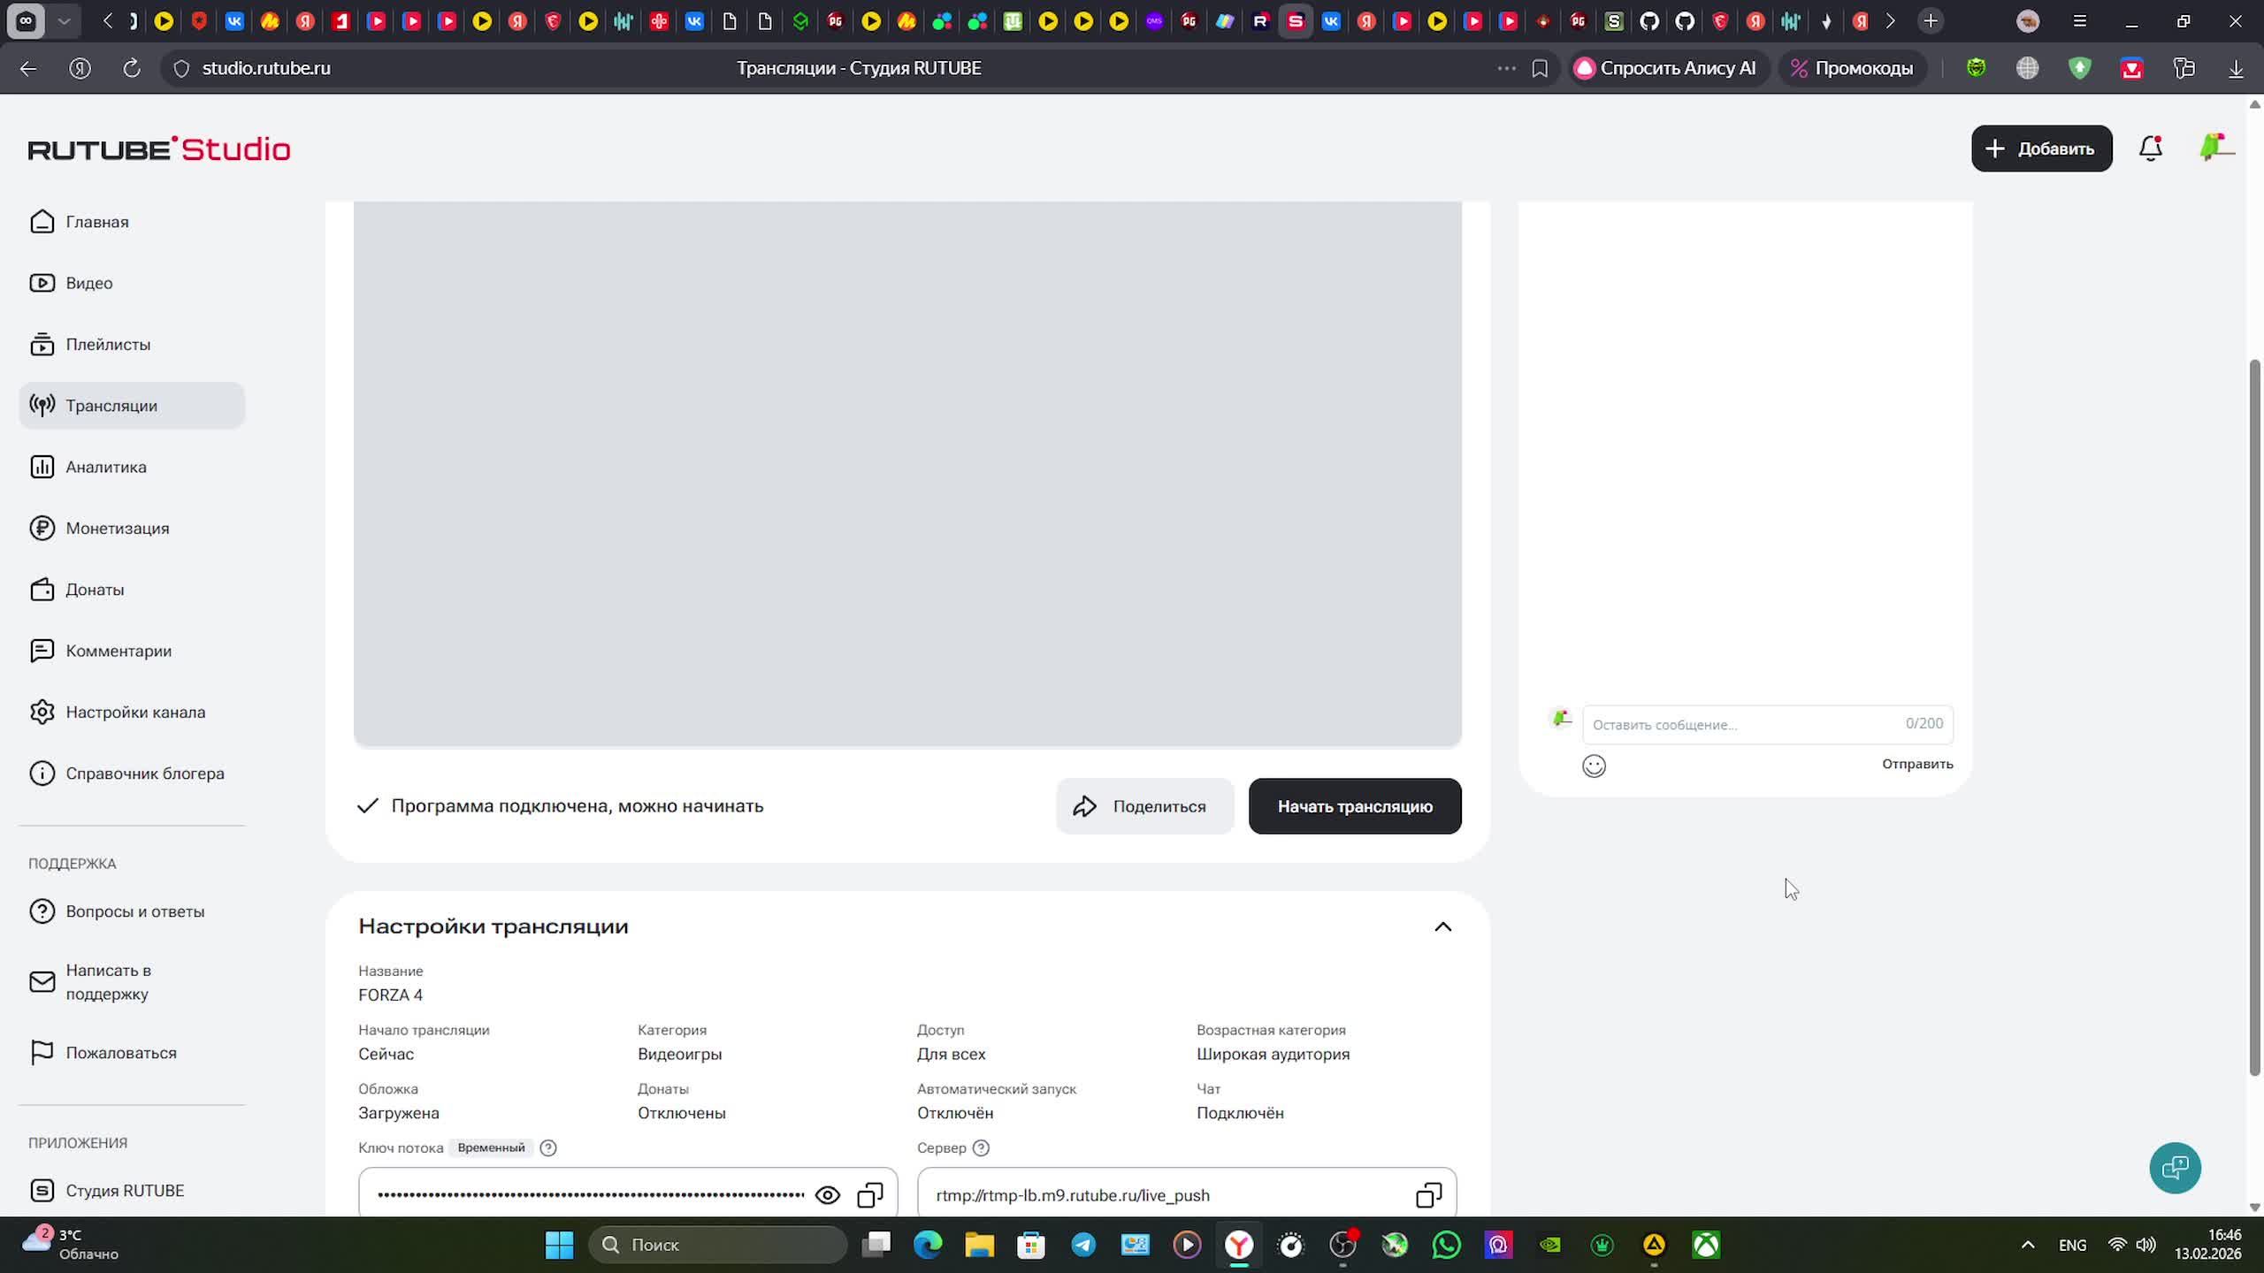This screenshot has height=1273, width=2264.
Task: Reveal the hidden stream key
Action: pyautogui.click(x=827, y=1195)
